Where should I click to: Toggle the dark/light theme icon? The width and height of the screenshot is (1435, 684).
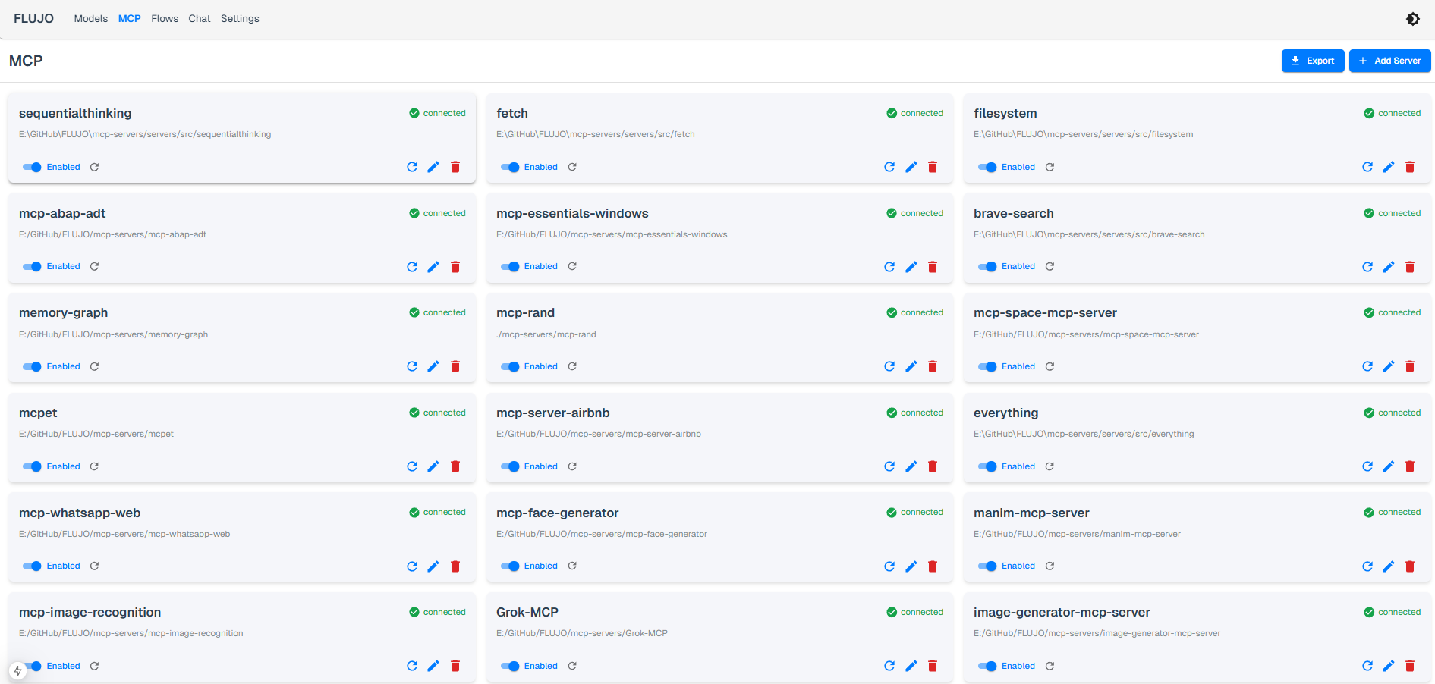click(1412, 19)
